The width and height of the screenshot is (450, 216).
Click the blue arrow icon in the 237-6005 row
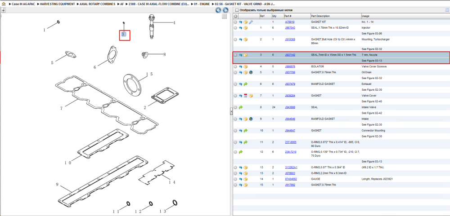coord(240,142)
